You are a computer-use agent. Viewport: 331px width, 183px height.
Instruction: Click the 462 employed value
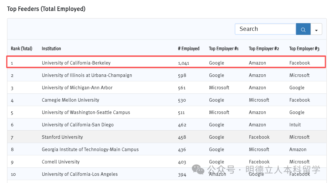(182, 125)
